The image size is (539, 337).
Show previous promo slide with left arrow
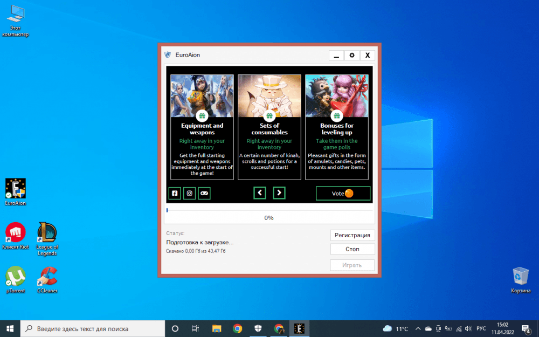260,193
